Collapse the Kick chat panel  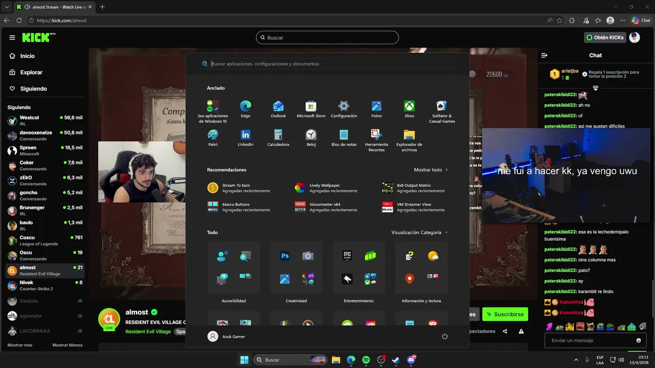click(x=544, y=55)
